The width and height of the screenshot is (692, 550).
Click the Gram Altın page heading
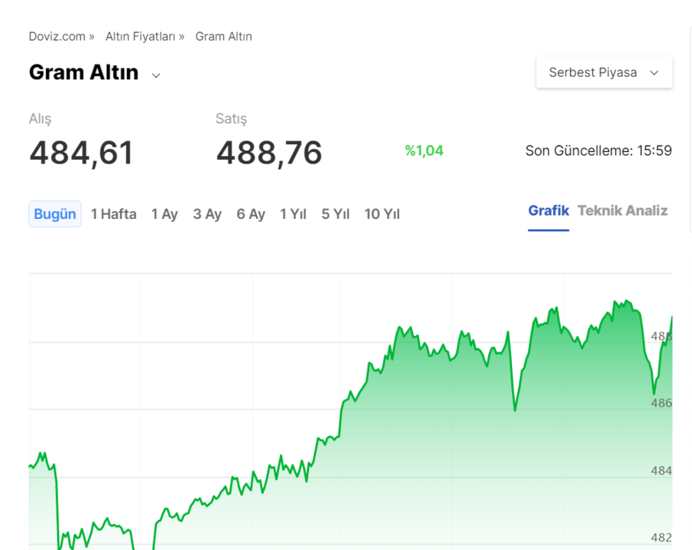[x=84, y=72]
